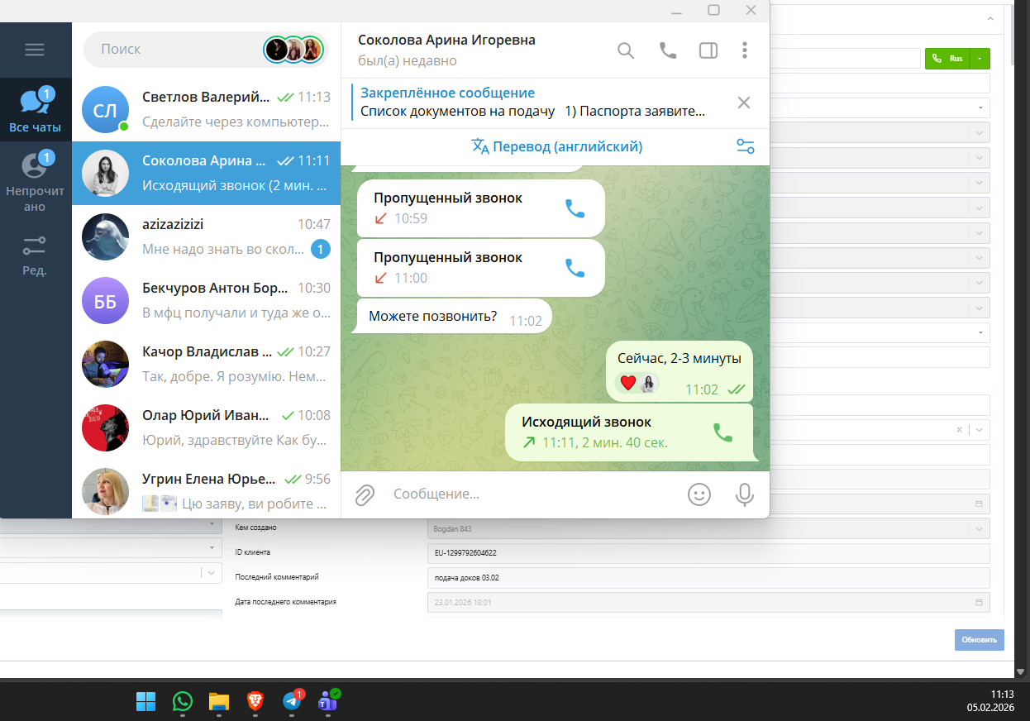Attach a file with the paperclip icon

point(365,494)
